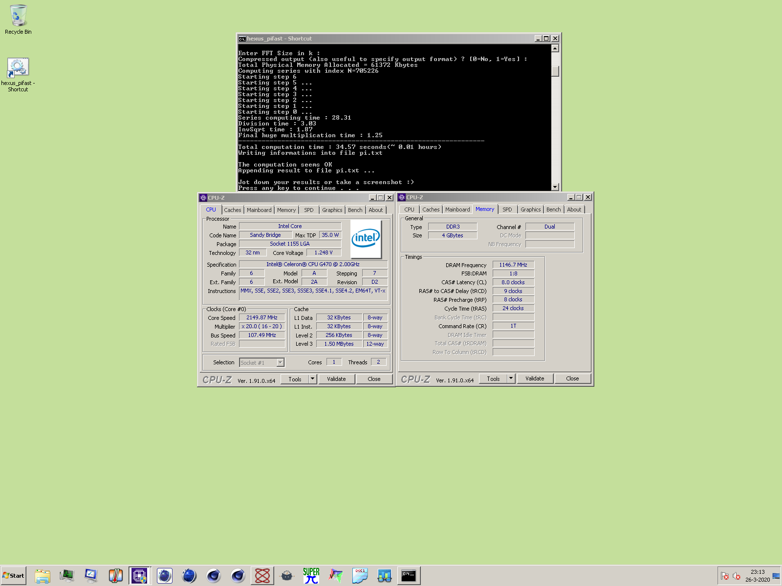Open the About tab in right CPU-Z

pos(574,209)
